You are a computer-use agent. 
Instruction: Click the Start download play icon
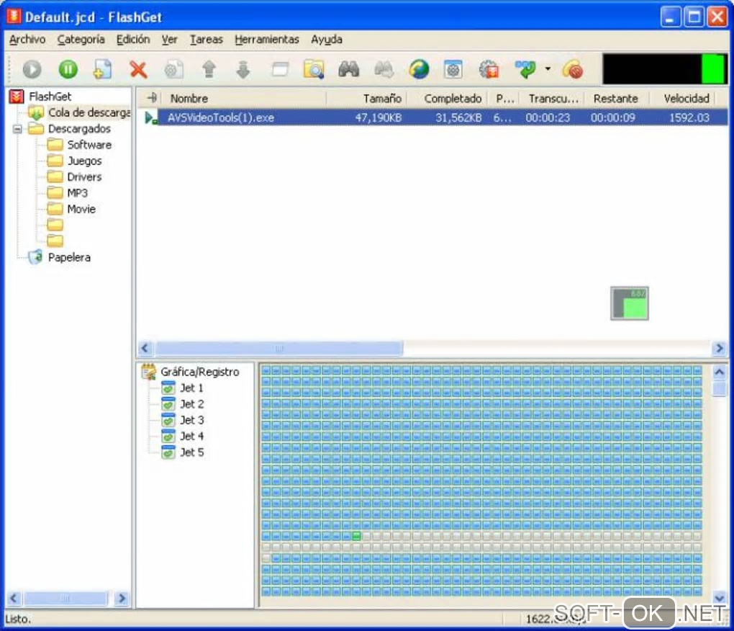32,69
